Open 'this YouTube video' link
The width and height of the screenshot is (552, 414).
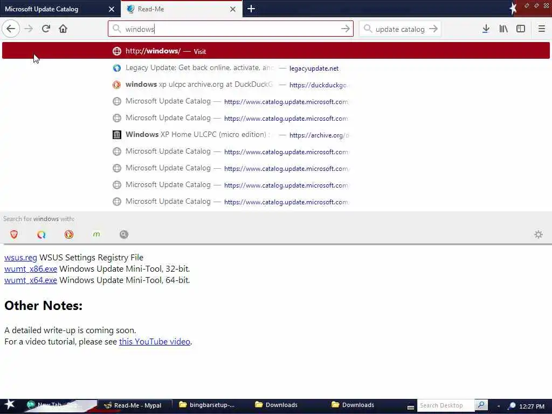coord(155,341)
